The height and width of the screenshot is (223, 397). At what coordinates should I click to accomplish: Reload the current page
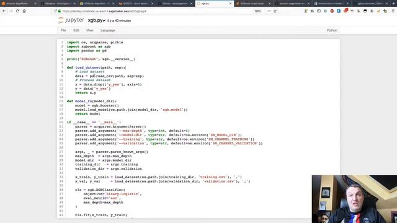[17, 11]
